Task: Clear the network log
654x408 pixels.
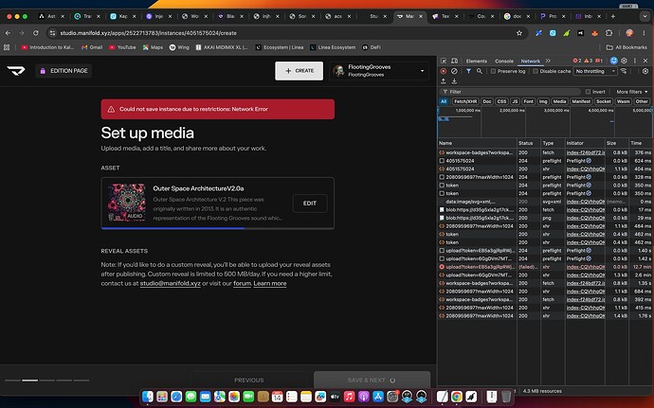Action: [x=454, y=71]
